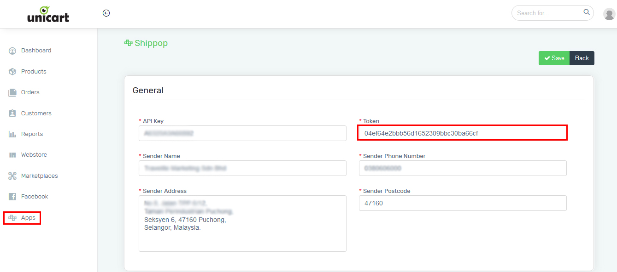This screenshot has width=617, height=272.
Task: Open the Reports menu entry
Action: tap(32, 134)
